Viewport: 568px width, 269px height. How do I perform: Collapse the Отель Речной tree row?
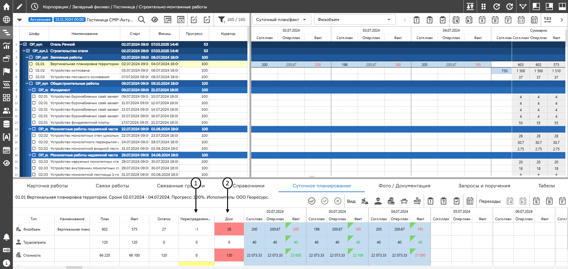[21, 44]
